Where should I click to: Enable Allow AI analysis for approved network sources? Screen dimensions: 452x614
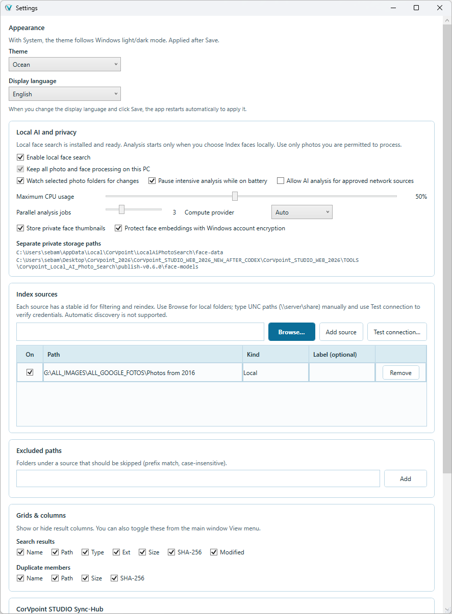pos(281,181)
